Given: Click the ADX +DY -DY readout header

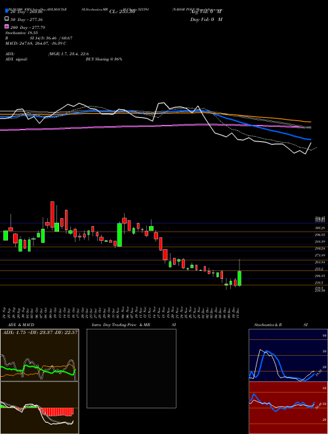Looking at the screenshot, I should tap(40, 333).
